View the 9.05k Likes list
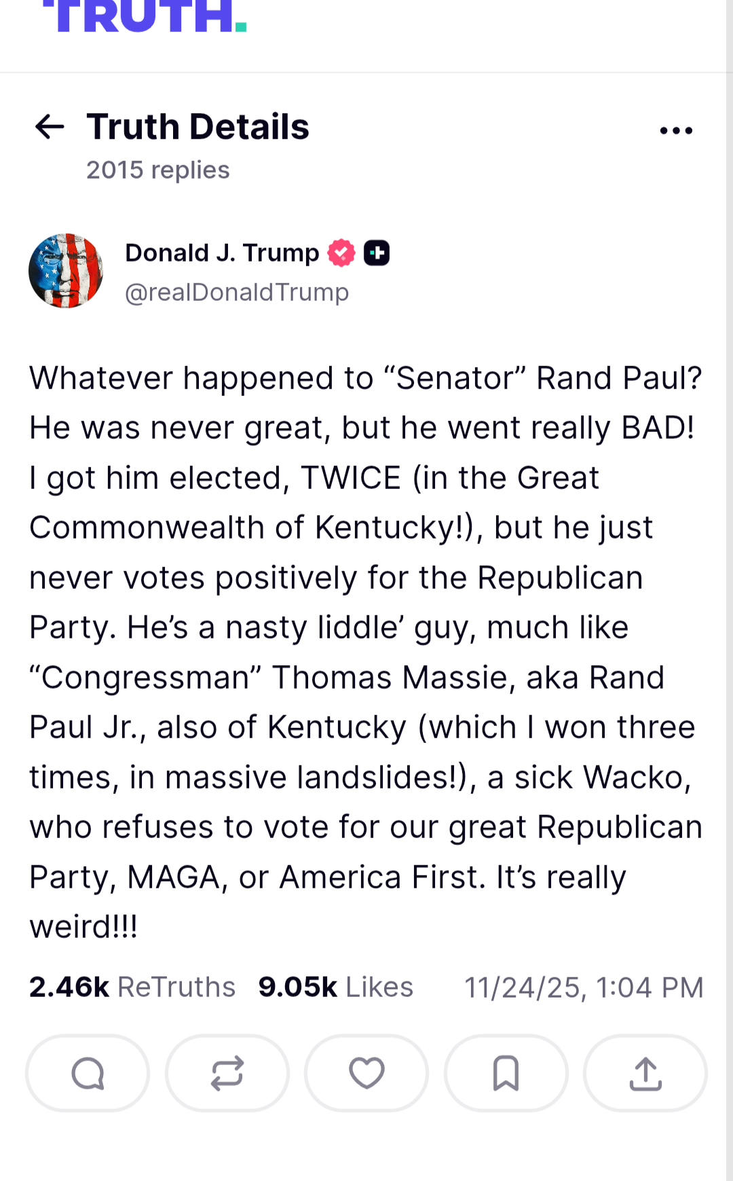 pyautogui.click(x=336, y=987)
